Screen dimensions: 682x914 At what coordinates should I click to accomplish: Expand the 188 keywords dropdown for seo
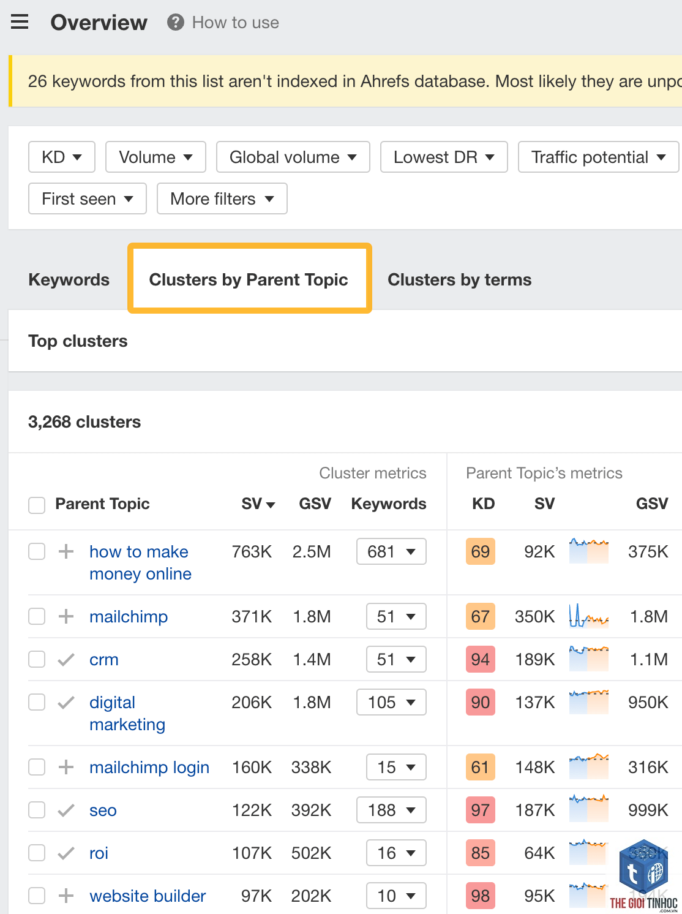pos(392,810)
